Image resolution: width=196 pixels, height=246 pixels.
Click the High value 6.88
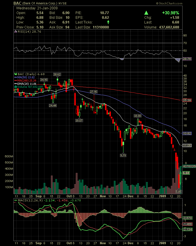coord(40,18)
